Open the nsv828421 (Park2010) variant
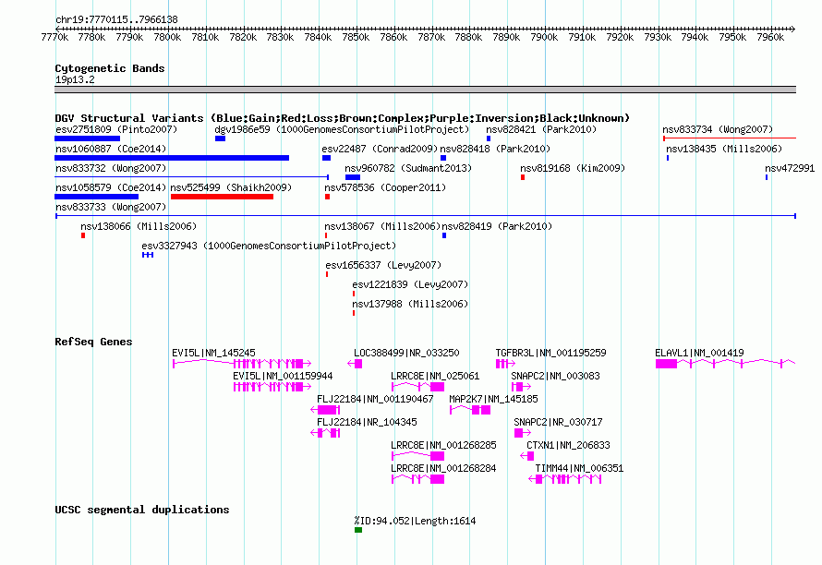822x565 pixels. pyautogui.click(x=541, y=129)
